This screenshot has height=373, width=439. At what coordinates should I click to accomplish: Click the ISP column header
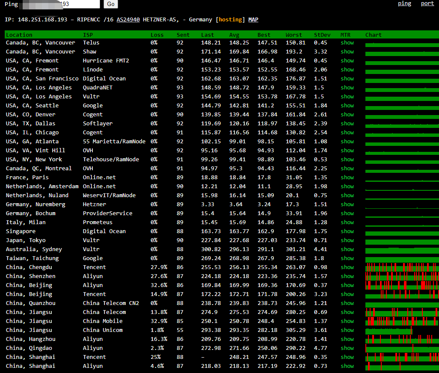(88, 35)
